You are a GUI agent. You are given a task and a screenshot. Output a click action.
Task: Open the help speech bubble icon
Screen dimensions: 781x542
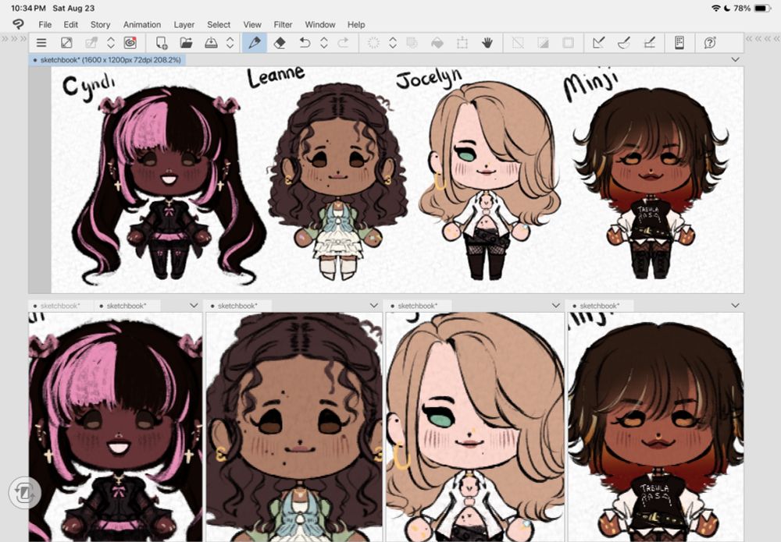coord(710,43)
